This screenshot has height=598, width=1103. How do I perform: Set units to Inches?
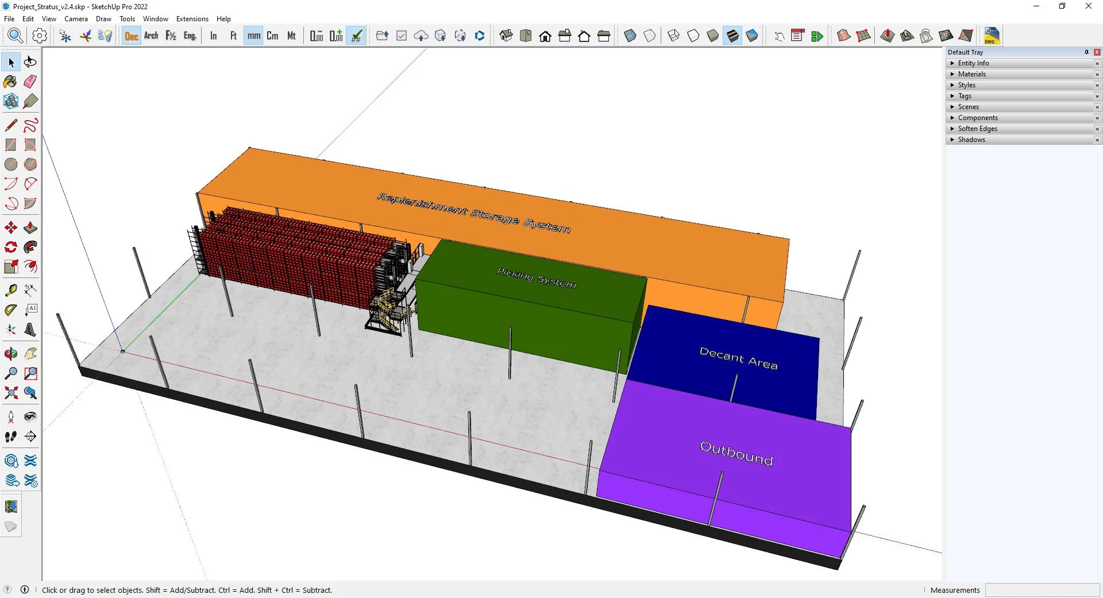[214, 36]
